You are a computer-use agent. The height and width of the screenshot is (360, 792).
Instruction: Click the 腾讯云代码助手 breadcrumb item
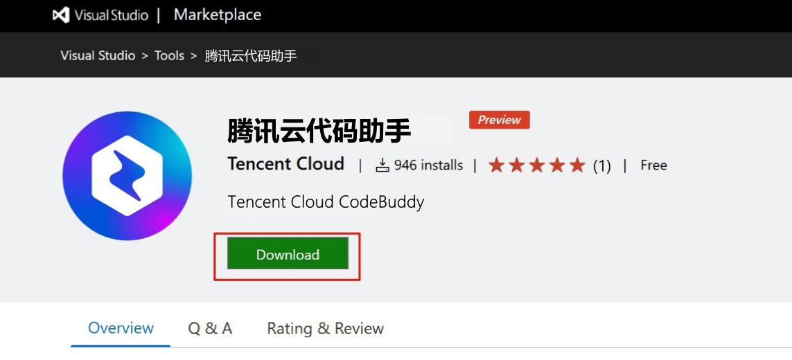251,55
